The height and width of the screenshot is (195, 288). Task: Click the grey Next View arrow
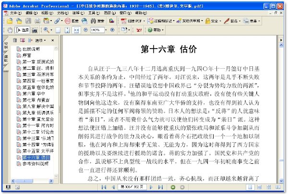pyautogui.click(x=182, y=187)
